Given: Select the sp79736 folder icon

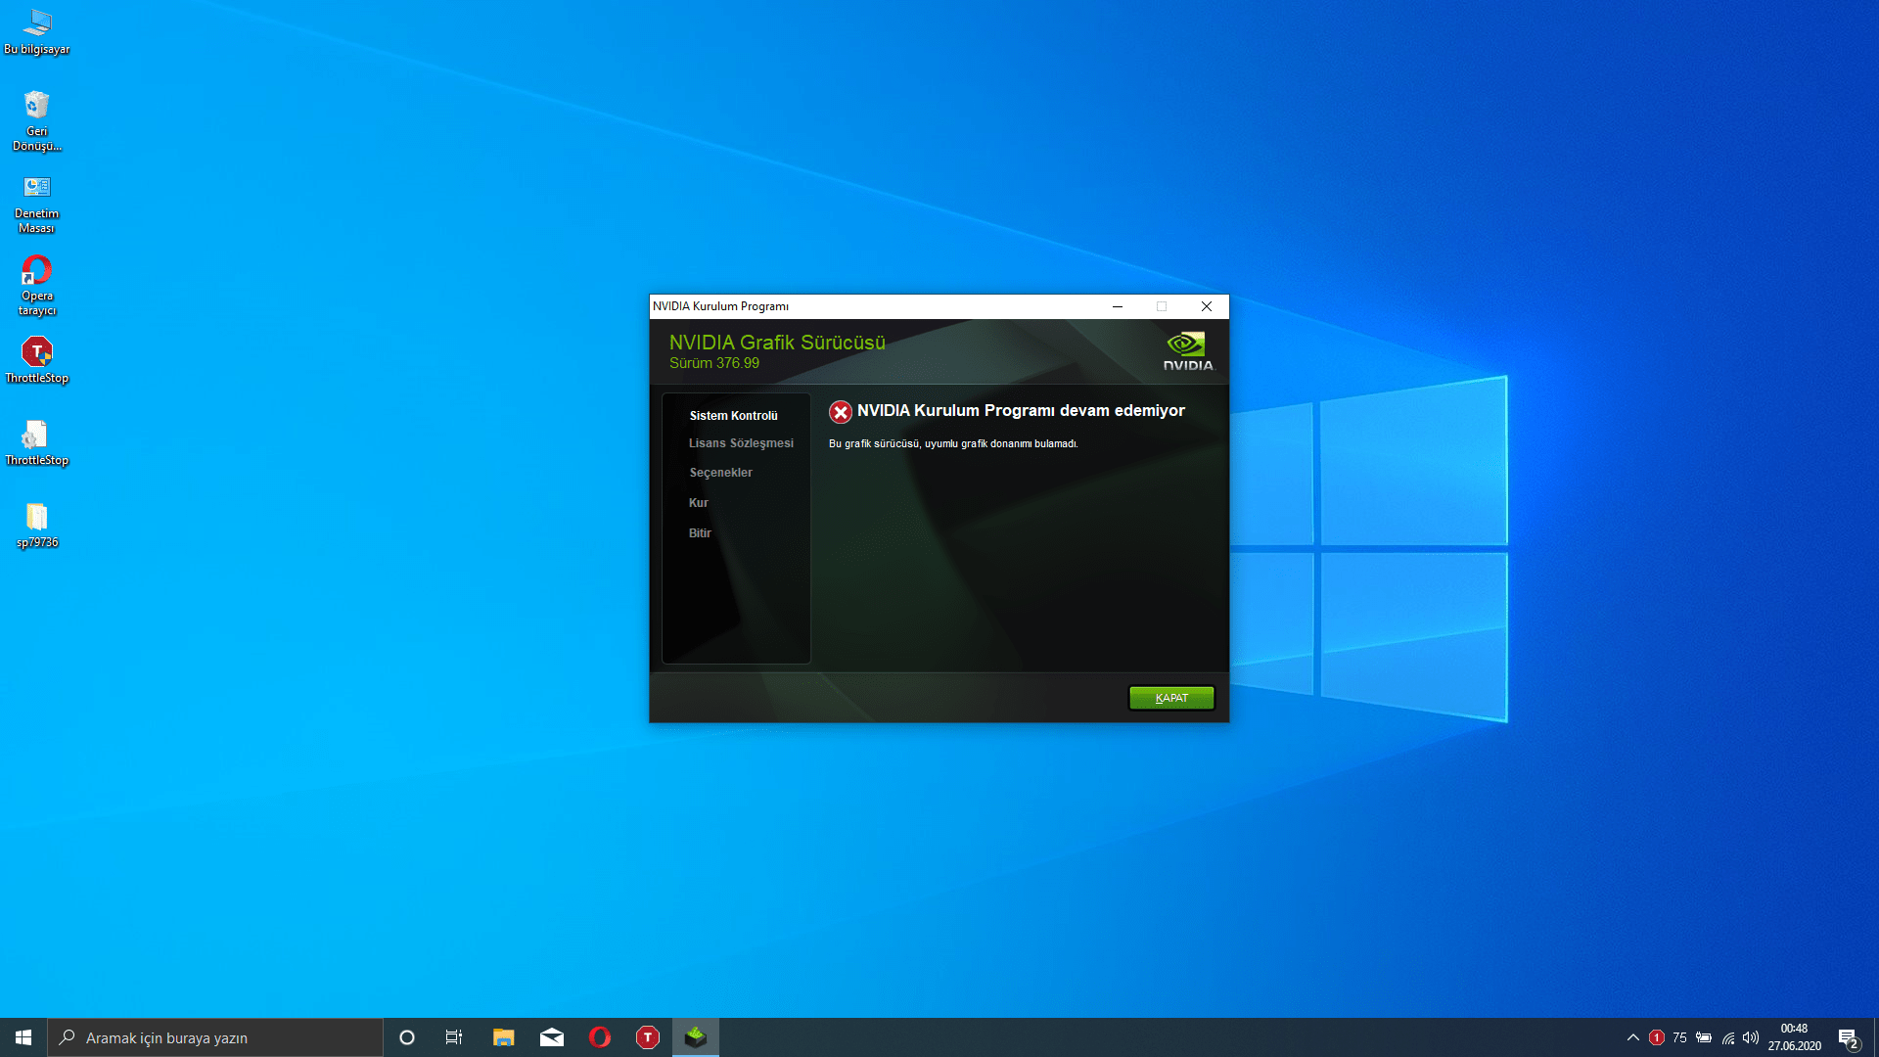Looking at the screenshot, I should tap(37, 517).
